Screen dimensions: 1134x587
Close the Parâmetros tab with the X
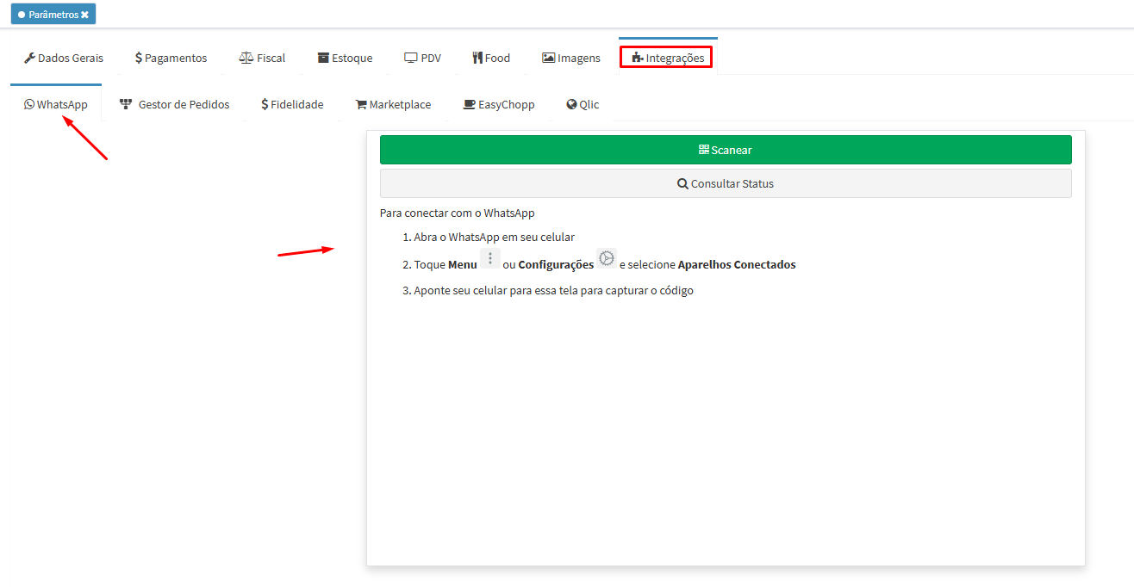pos(85,15)
